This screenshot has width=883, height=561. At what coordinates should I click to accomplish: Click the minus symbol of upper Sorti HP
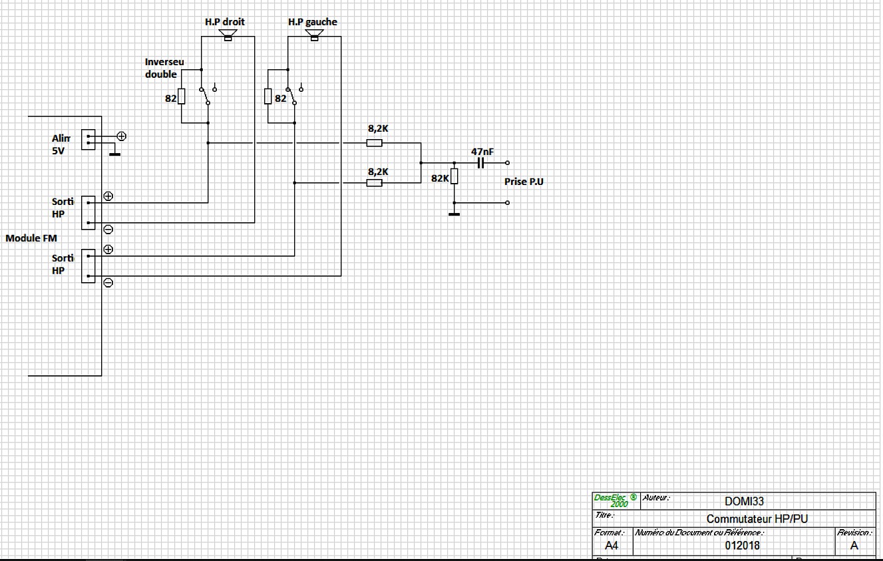click(x=108, y=230)
